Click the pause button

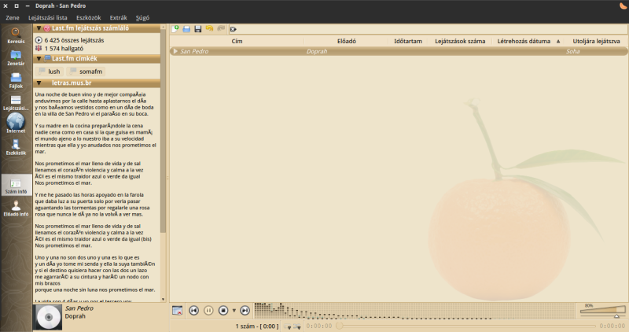(208, 310)
